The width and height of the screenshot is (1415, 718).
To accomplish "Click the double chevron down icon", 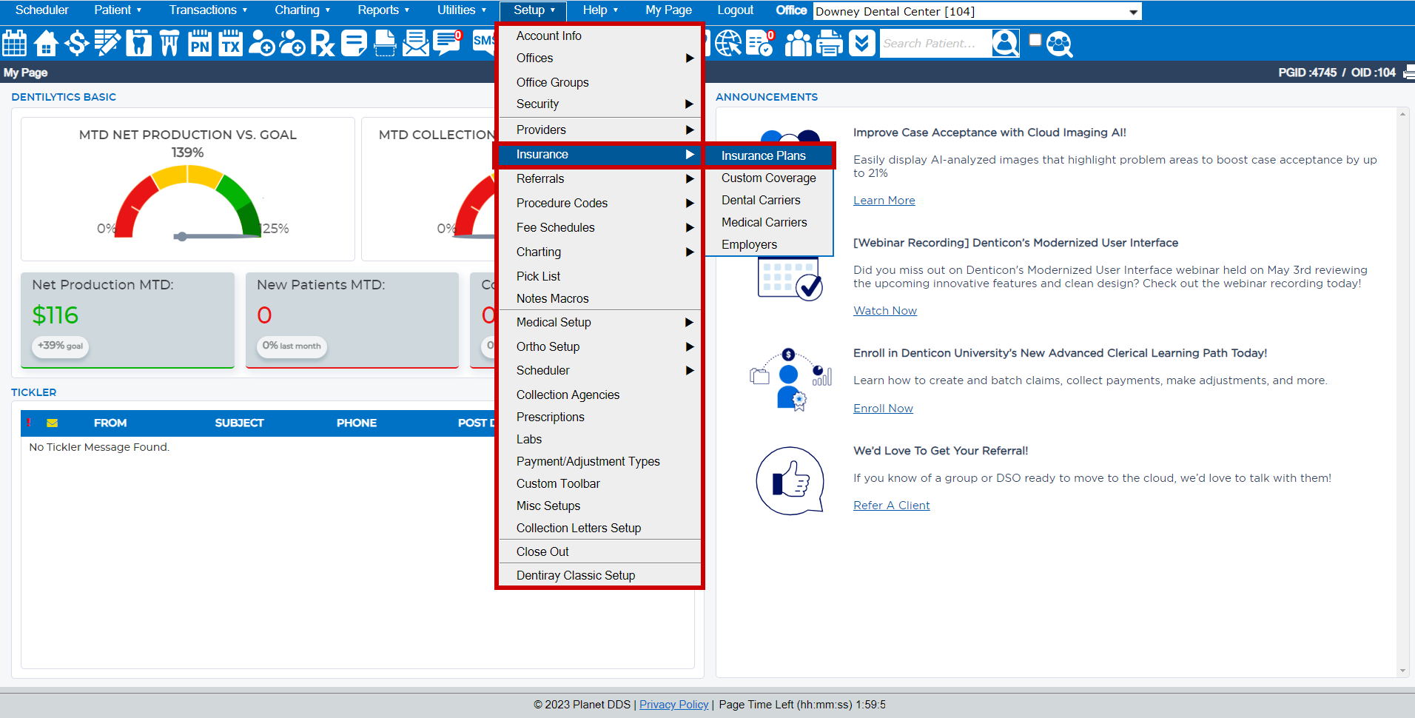I will [x=861, y=44].
